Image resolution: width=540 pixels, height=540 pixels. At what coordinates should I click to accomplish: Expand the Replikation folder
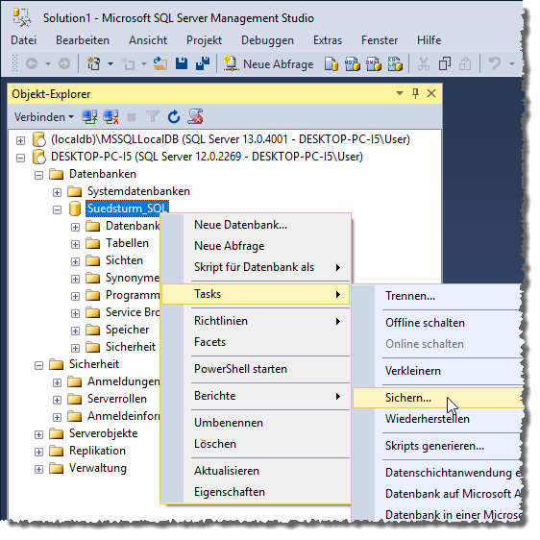click(x=39, y=453)
